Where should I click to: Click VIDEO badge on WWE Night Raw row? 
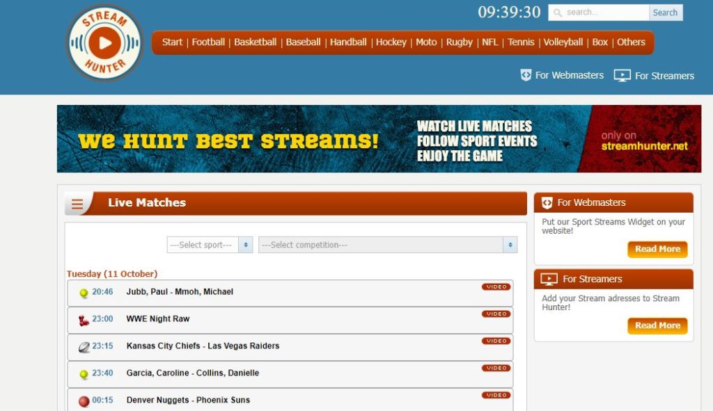(496, 314)
